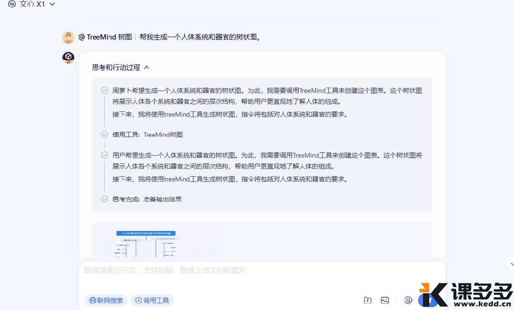514x310 pixels.
Task: Click the check icon beside 用户希望生成
Action: [105, 155]
